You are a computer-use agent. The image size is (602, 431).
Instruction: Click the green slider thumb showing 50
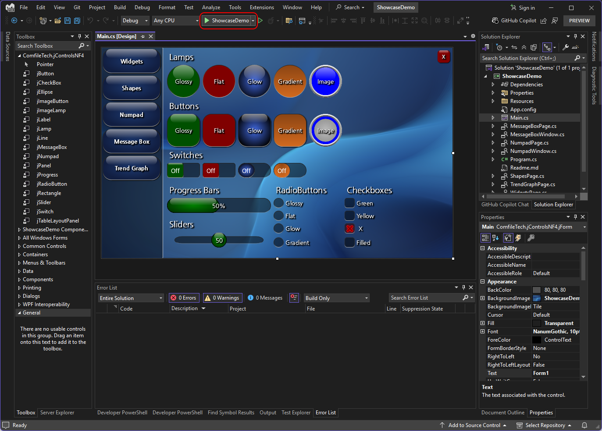click(219, 240)
